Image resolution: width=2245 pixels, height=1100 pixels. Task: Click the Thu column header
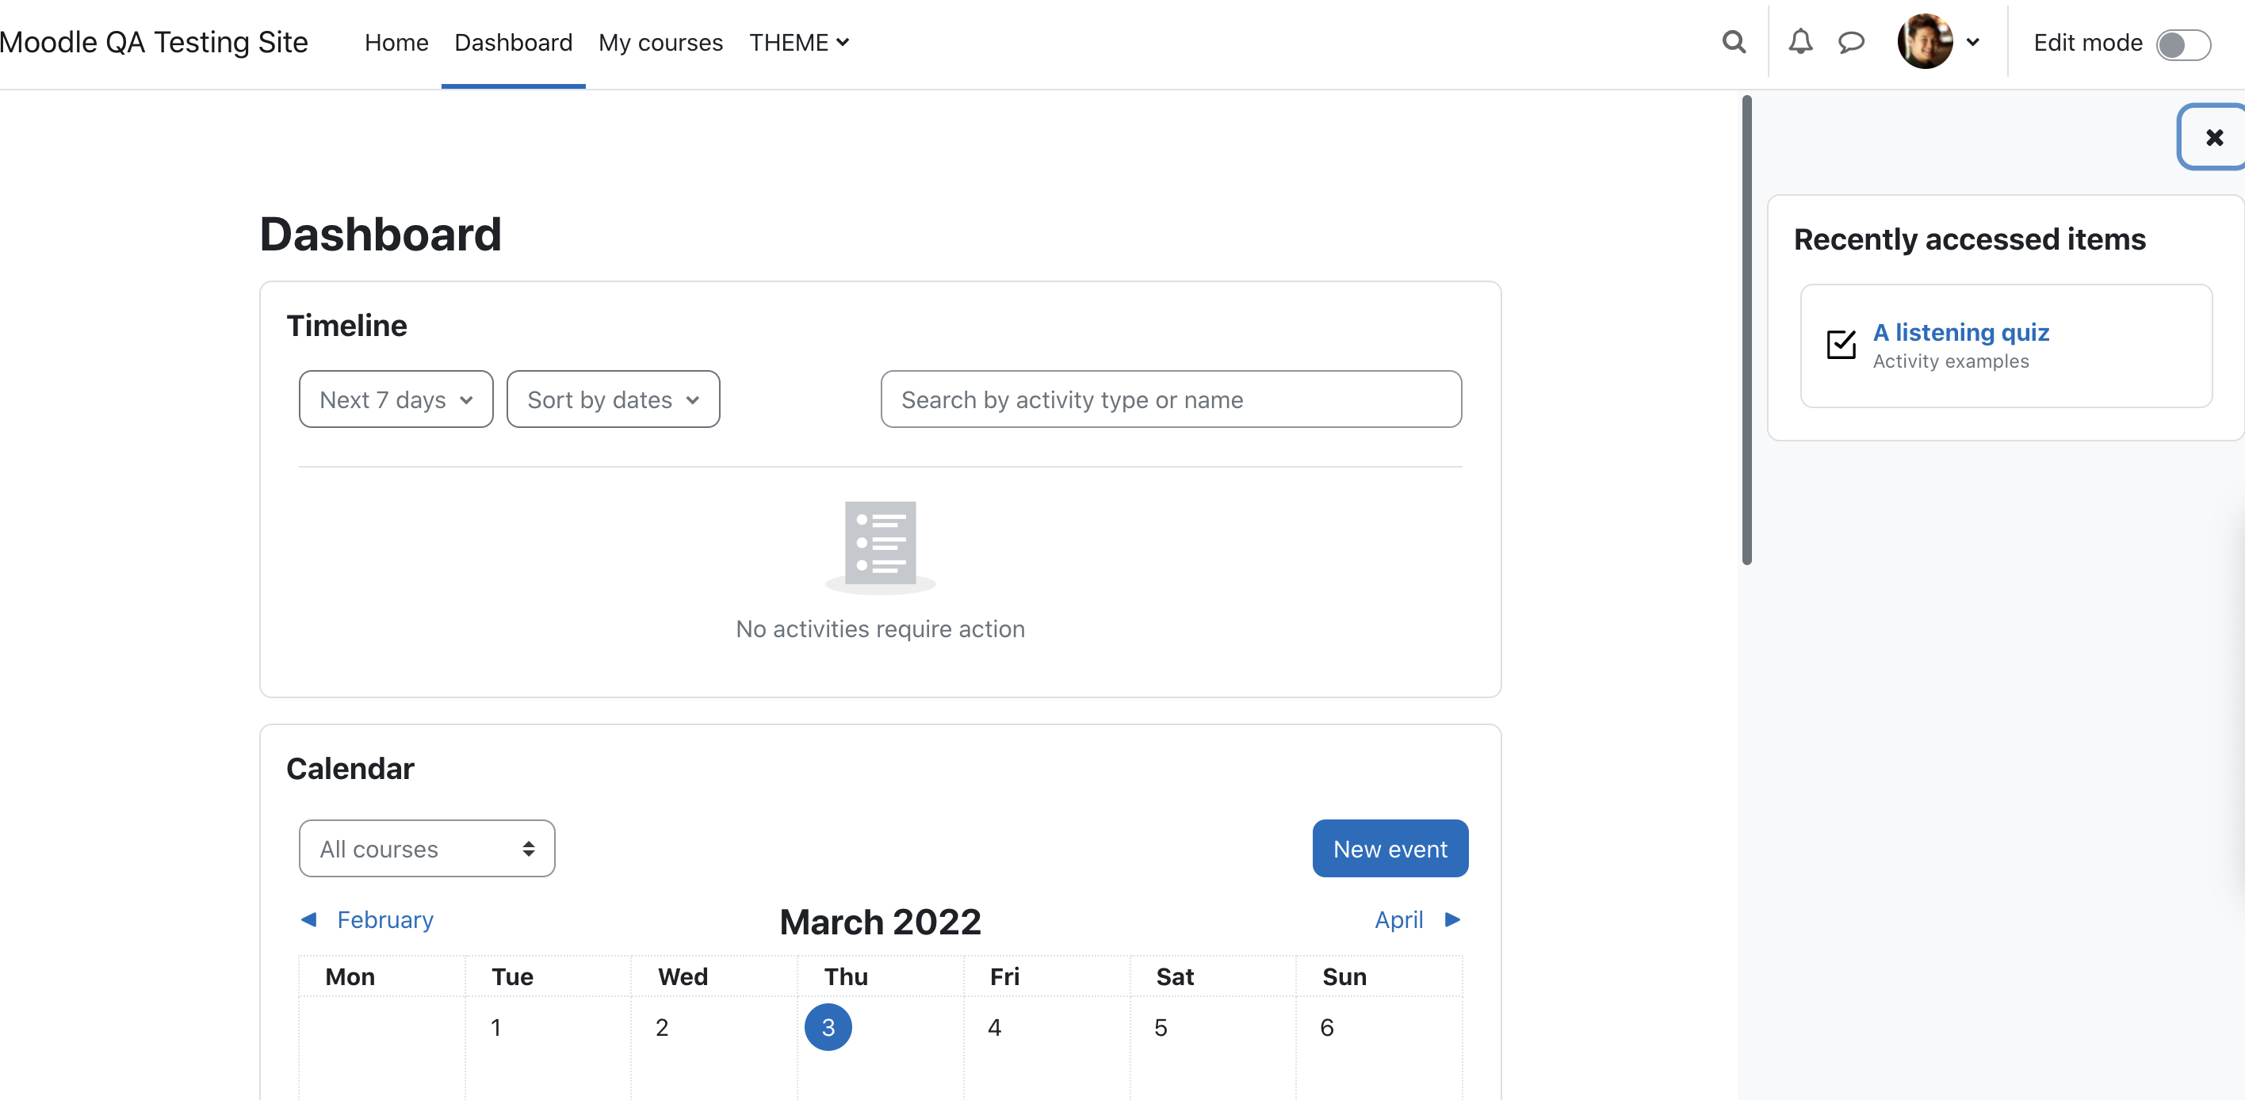[x=845, y=976]
